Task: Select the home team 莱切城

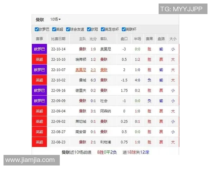Action: tap(81, 121)
